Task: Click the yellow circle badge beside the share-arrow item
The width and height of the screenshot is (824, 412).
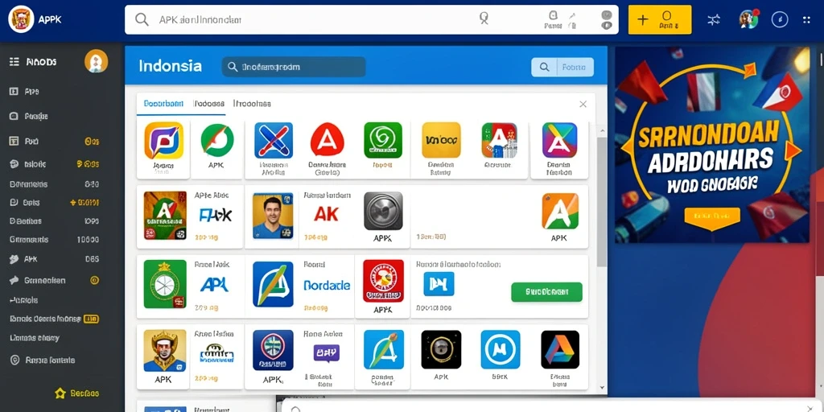Action: coord(95,280)
